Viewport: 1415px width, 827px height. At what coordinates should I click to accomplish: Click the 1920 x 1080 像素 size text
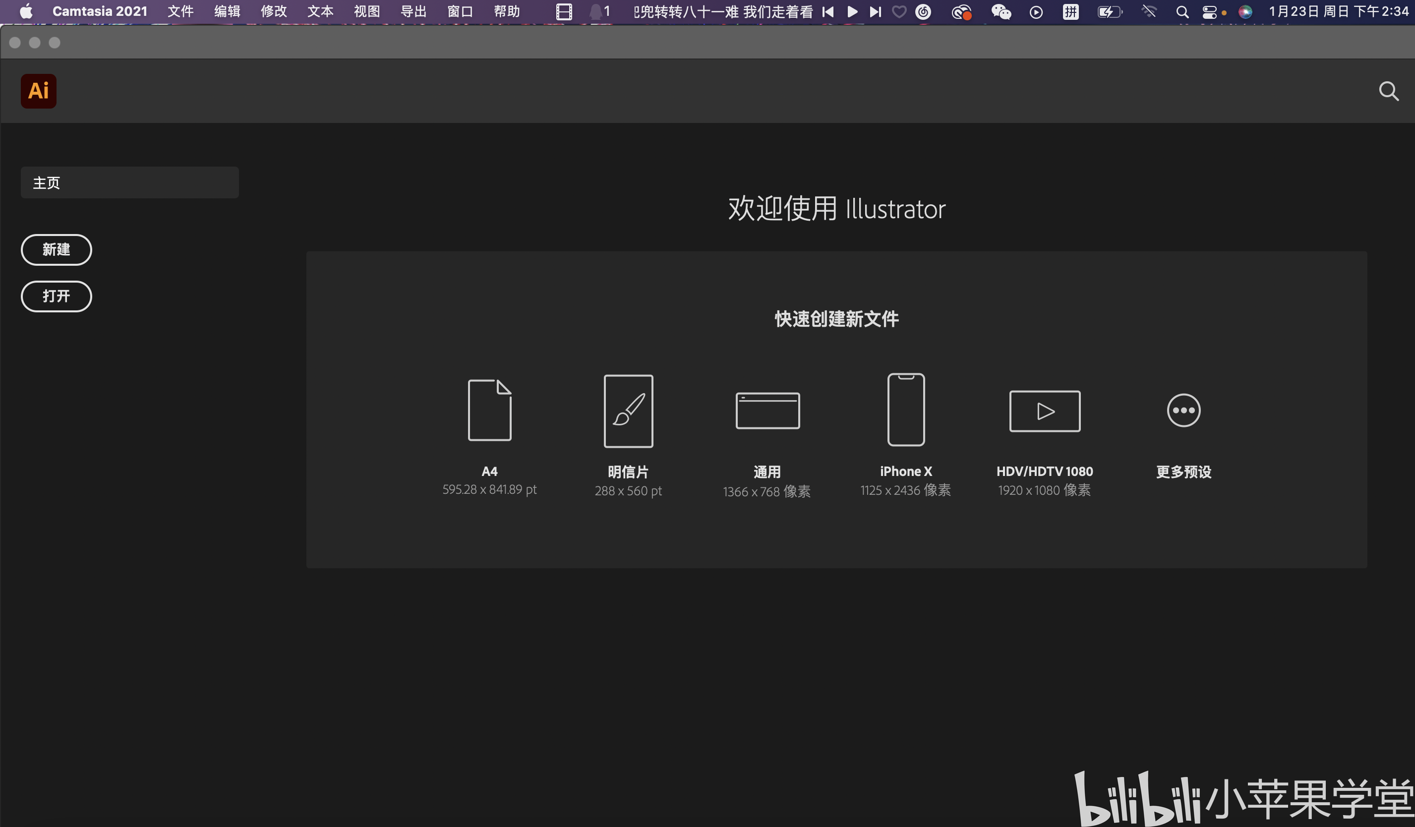pyautogui.click(x=1045, y=490)
